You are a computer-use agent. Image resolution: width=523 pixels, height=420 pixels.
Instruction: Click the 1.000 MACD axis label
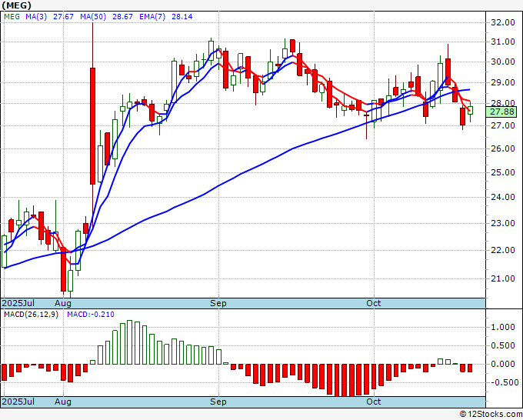503,327
